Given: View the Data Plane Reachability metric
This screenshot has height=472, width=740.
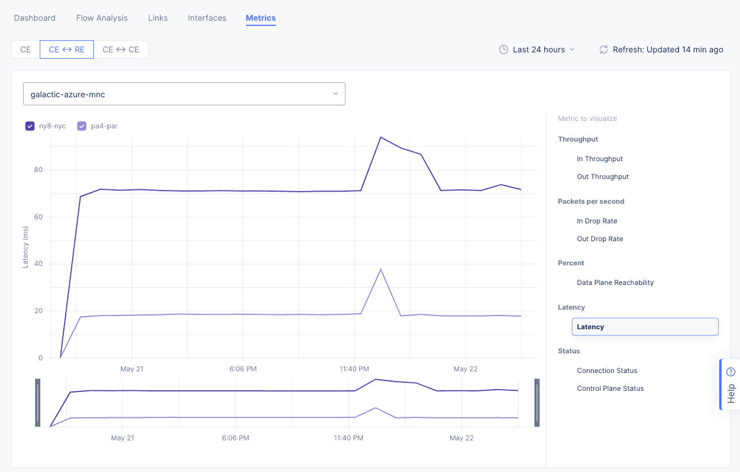Looking at the screenshot, I should (x=615, y=282).
